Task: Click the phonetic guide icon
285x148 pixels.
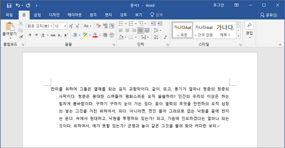Action: (x=105, y=26)
